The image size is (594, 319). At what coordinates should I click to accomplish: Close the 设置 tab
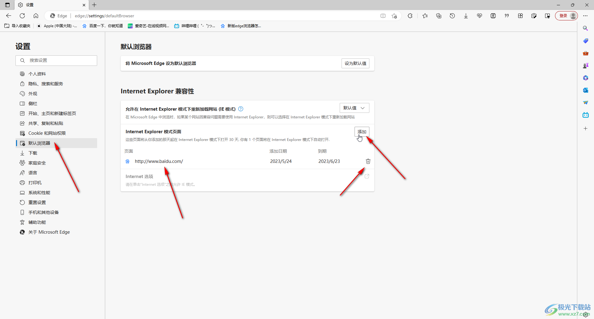tap(84, 5)
